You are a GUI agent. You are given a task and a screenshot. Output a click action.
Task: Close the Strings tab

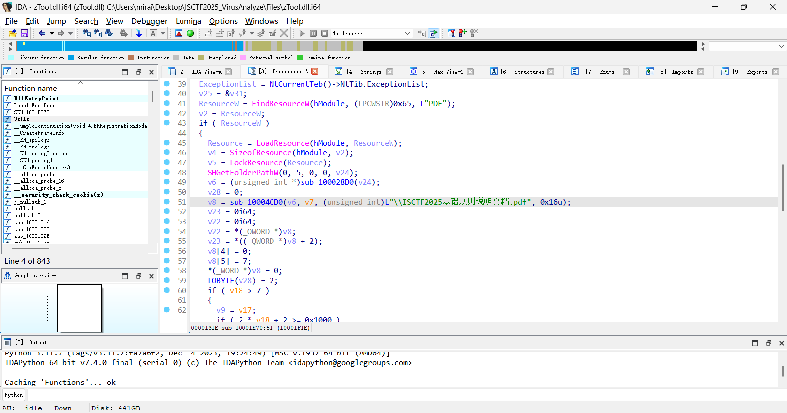390,72
